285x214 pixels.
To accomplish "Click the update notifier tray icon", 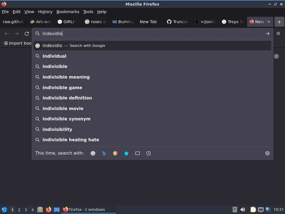I will pos(268,209).
